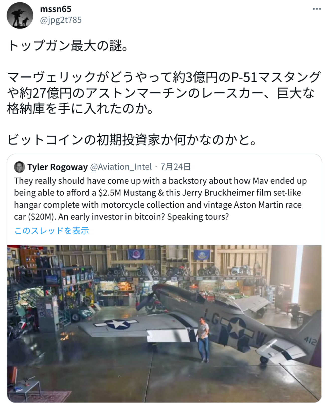The height and width of the screenshot is (403, 326).
Task: Open the 7月24日 timestamp link
Action: pos(176,167)
